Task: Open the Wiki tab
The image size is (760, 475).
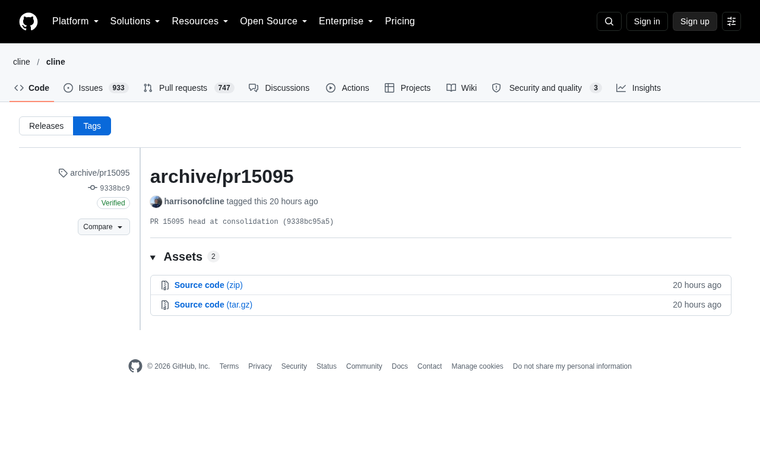Action: (461, 88)
